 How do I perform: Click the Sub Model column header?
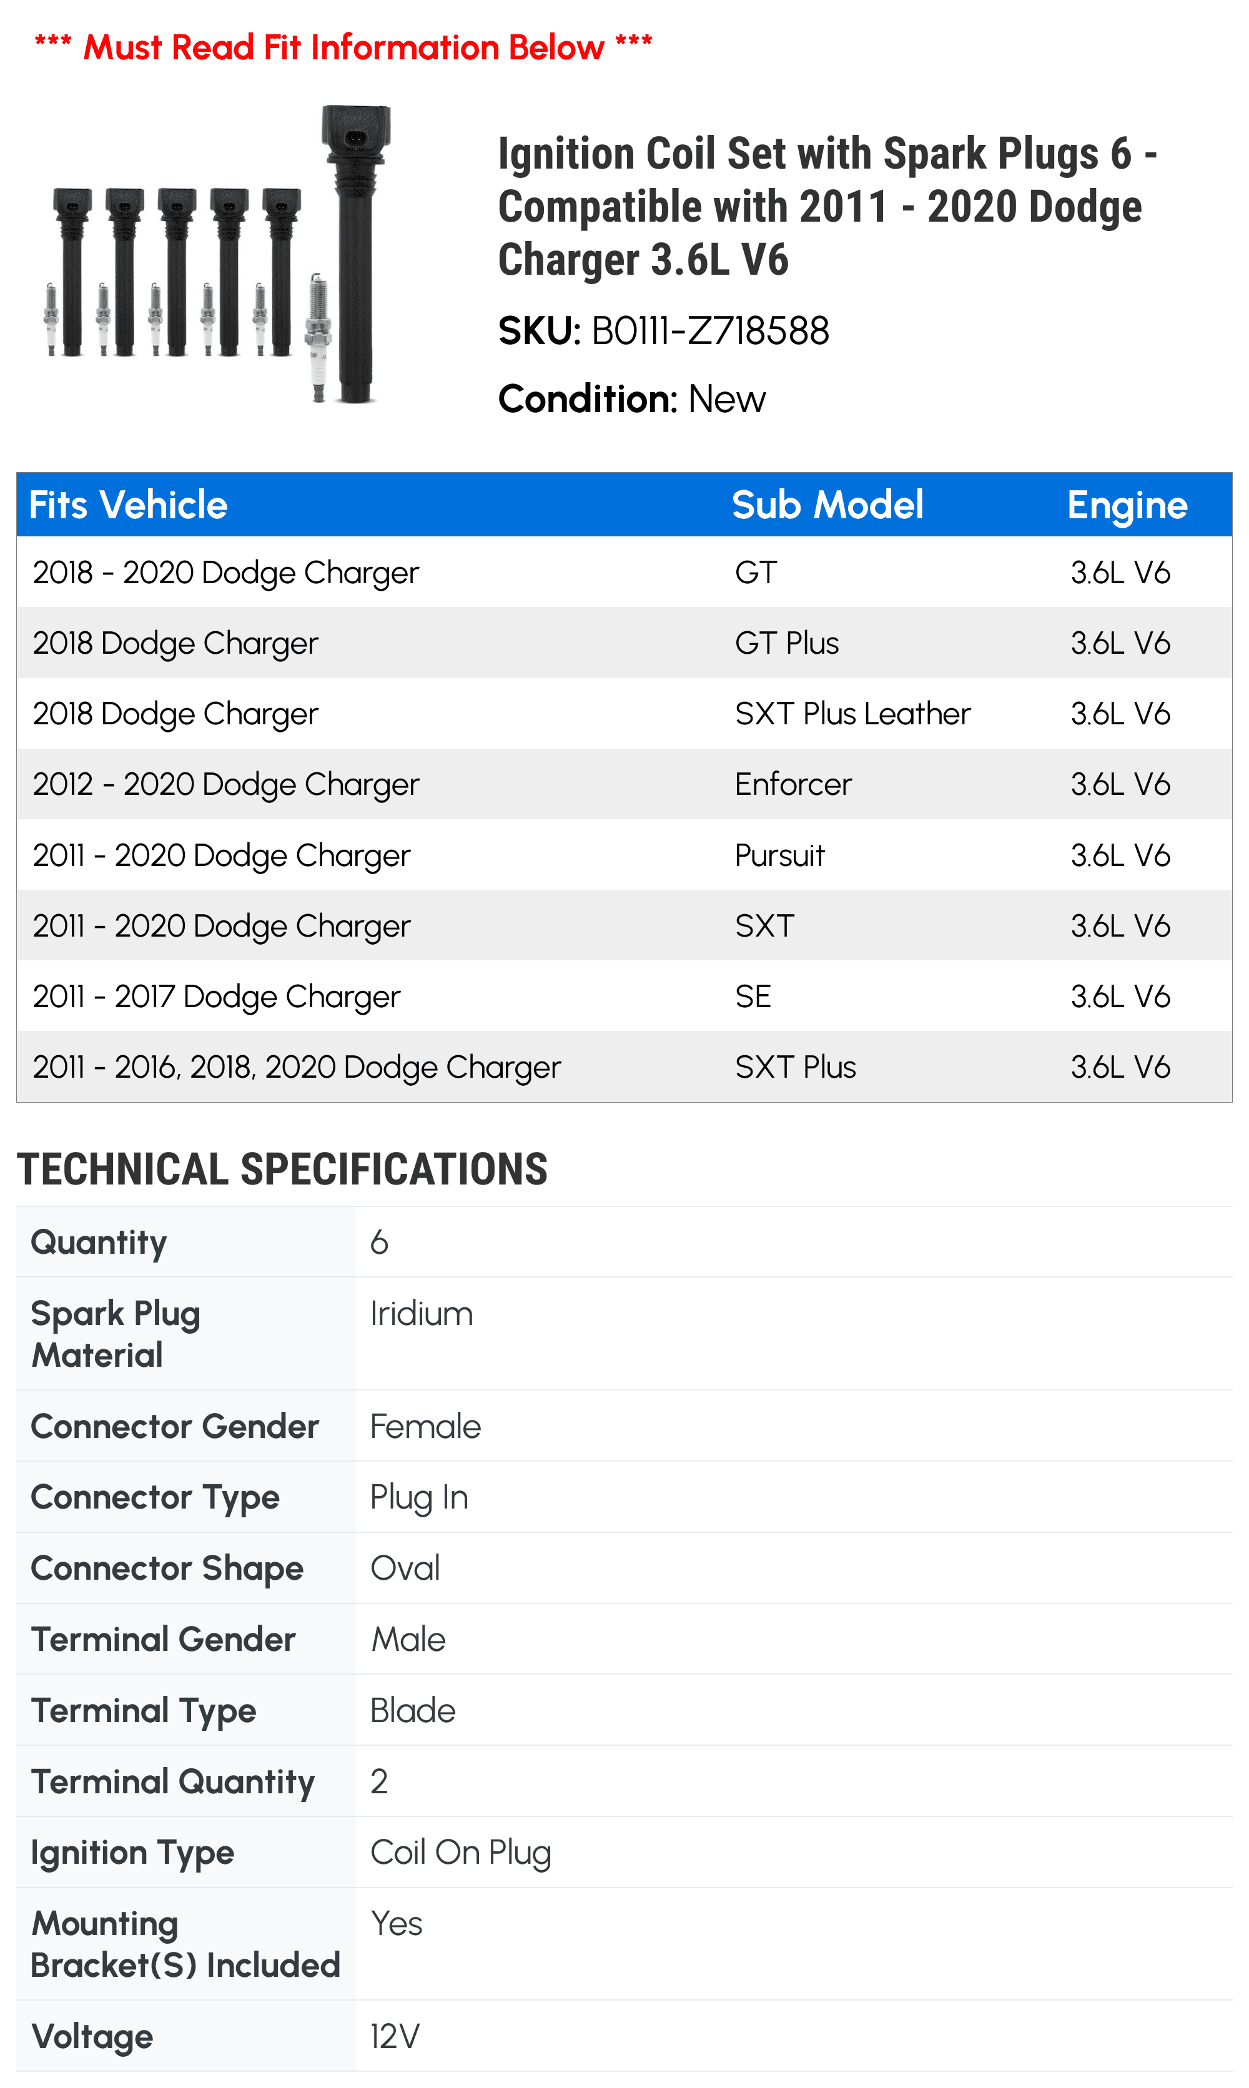point(827,505)
